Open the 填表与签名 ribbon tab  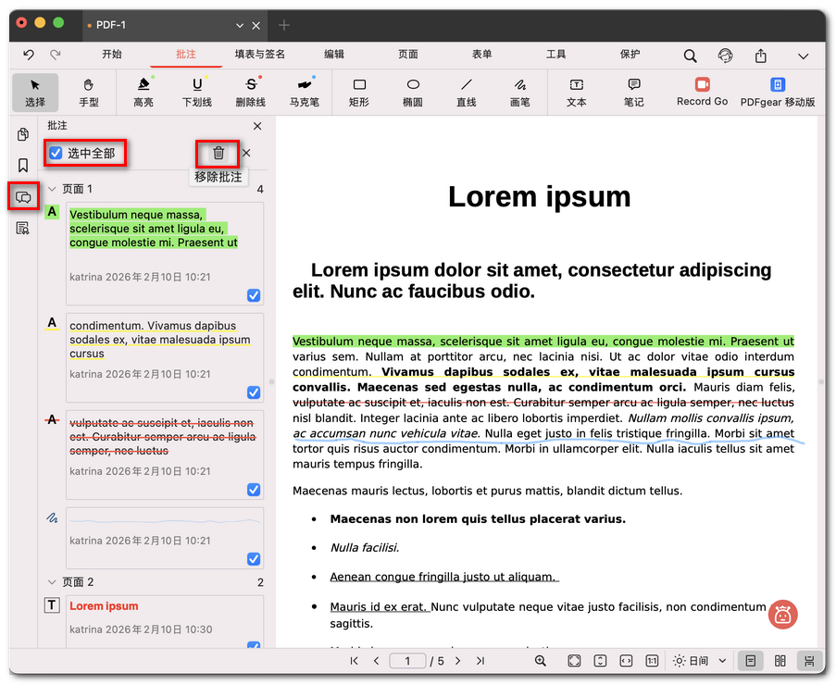tap(259, 54)
